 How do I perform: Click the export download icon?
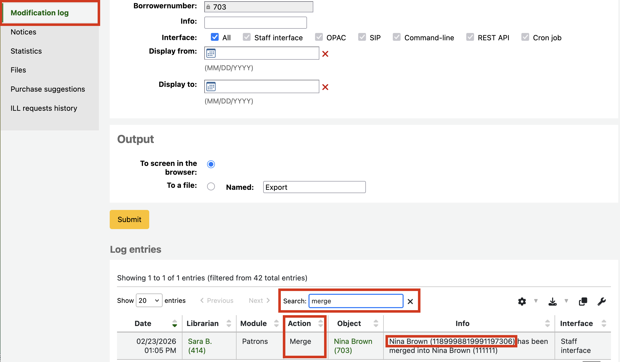click(x=552, y=301)
